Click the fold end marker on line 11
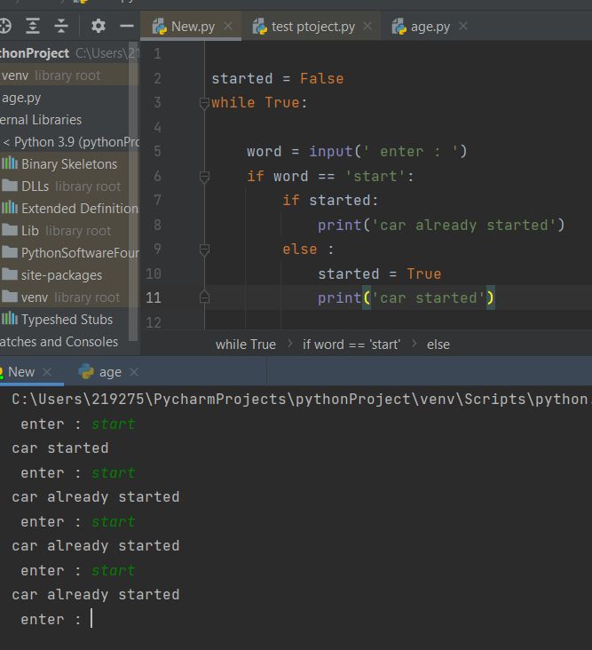 204,297
